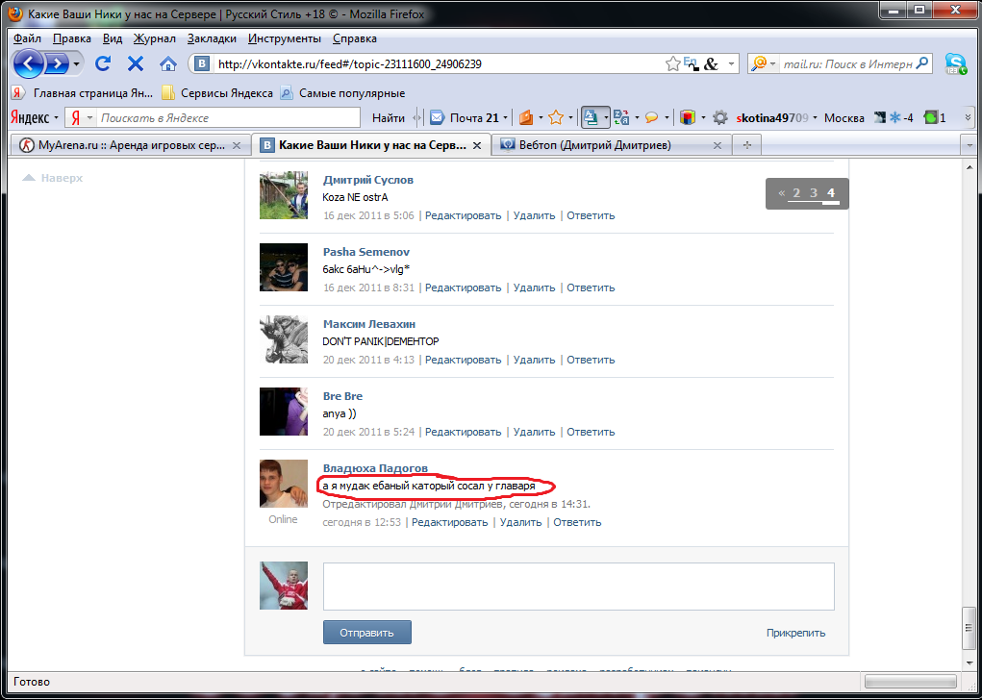Click the Отправить button

[367, 633]
